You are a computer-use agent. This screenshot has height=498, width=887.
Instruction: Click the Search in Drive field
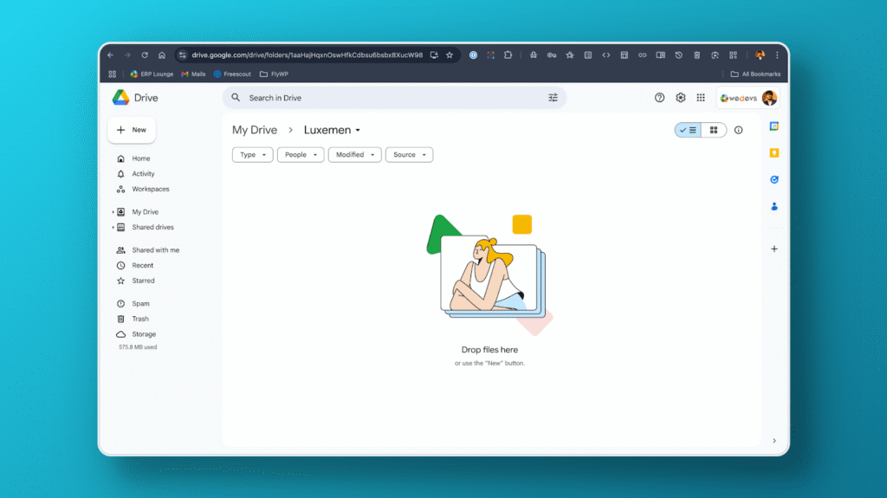[390, 98]
